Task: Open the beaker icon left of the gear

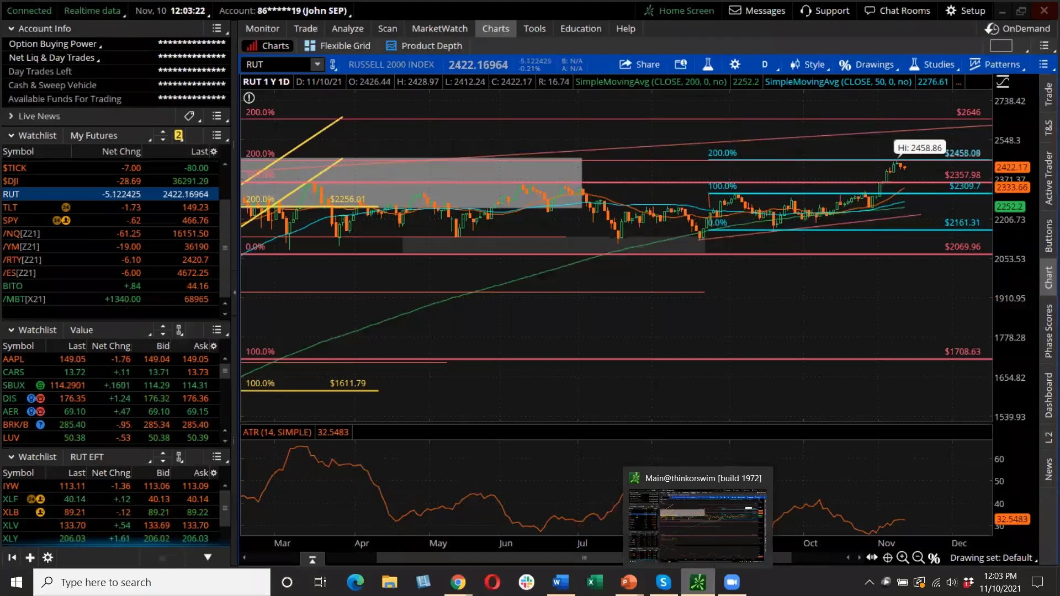Action: [x=708, y=65]
